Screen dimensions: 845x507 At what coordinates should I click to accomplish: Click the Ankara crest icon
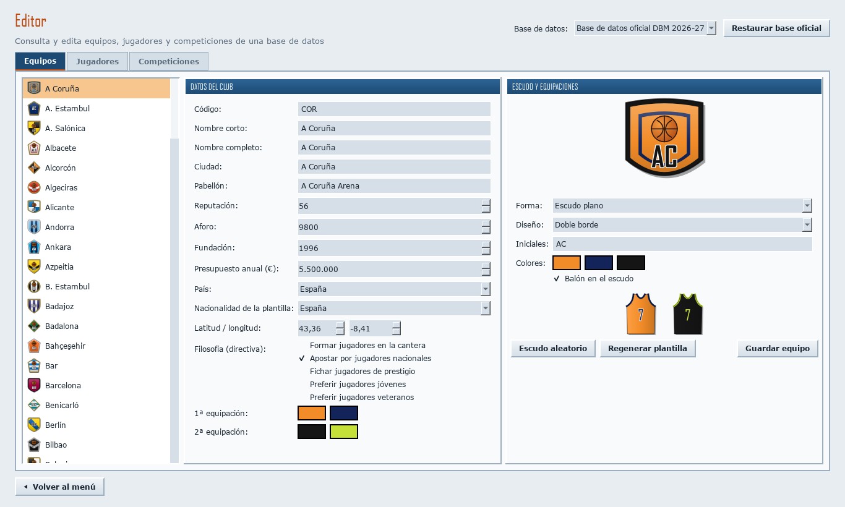coord(34,247)
